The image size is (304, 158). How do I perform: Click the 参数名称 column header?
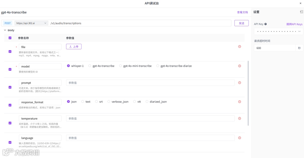23,38
